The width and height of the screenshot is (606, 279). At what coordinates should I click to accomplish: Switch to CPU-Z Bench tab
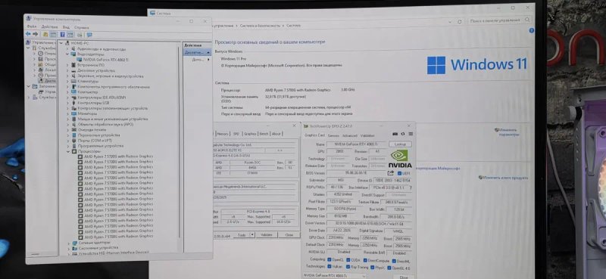click(x=264, y=134)
